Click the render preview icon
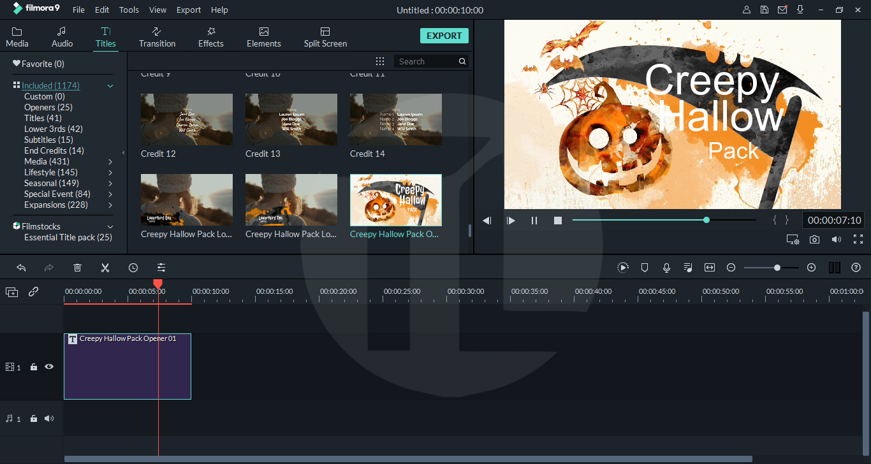 click(623, 268)
